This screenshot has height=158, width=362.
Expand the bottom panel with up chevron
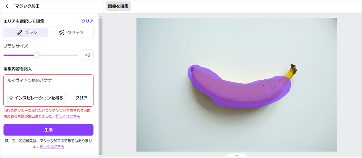tap(236, 155)
